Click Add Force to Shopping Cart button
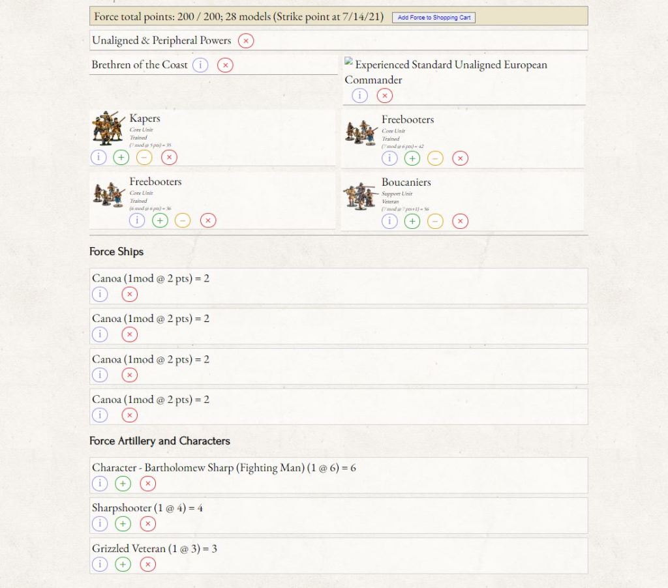 click(x=433, y=18)
